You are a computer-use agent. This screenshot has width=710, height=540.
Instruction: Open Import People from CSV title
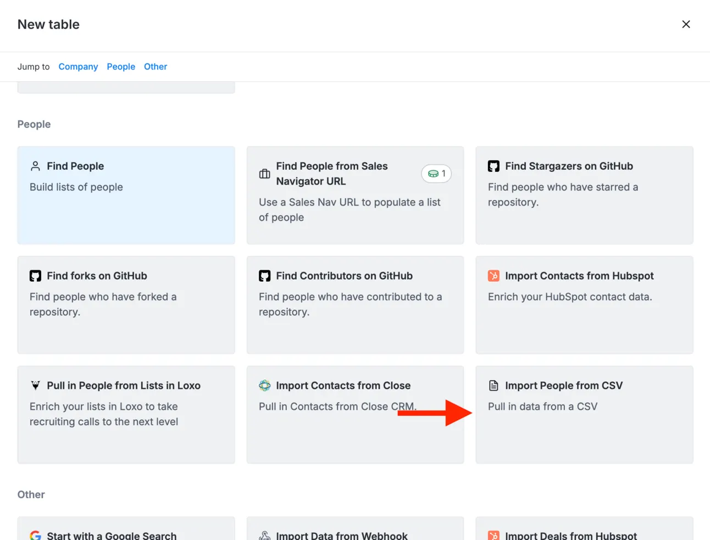point(564,386)
